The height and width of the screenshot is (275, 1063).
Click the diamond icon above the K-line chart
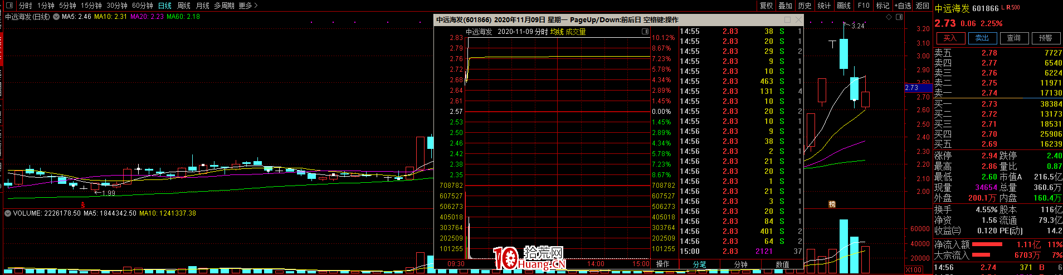tap(889, 17)
